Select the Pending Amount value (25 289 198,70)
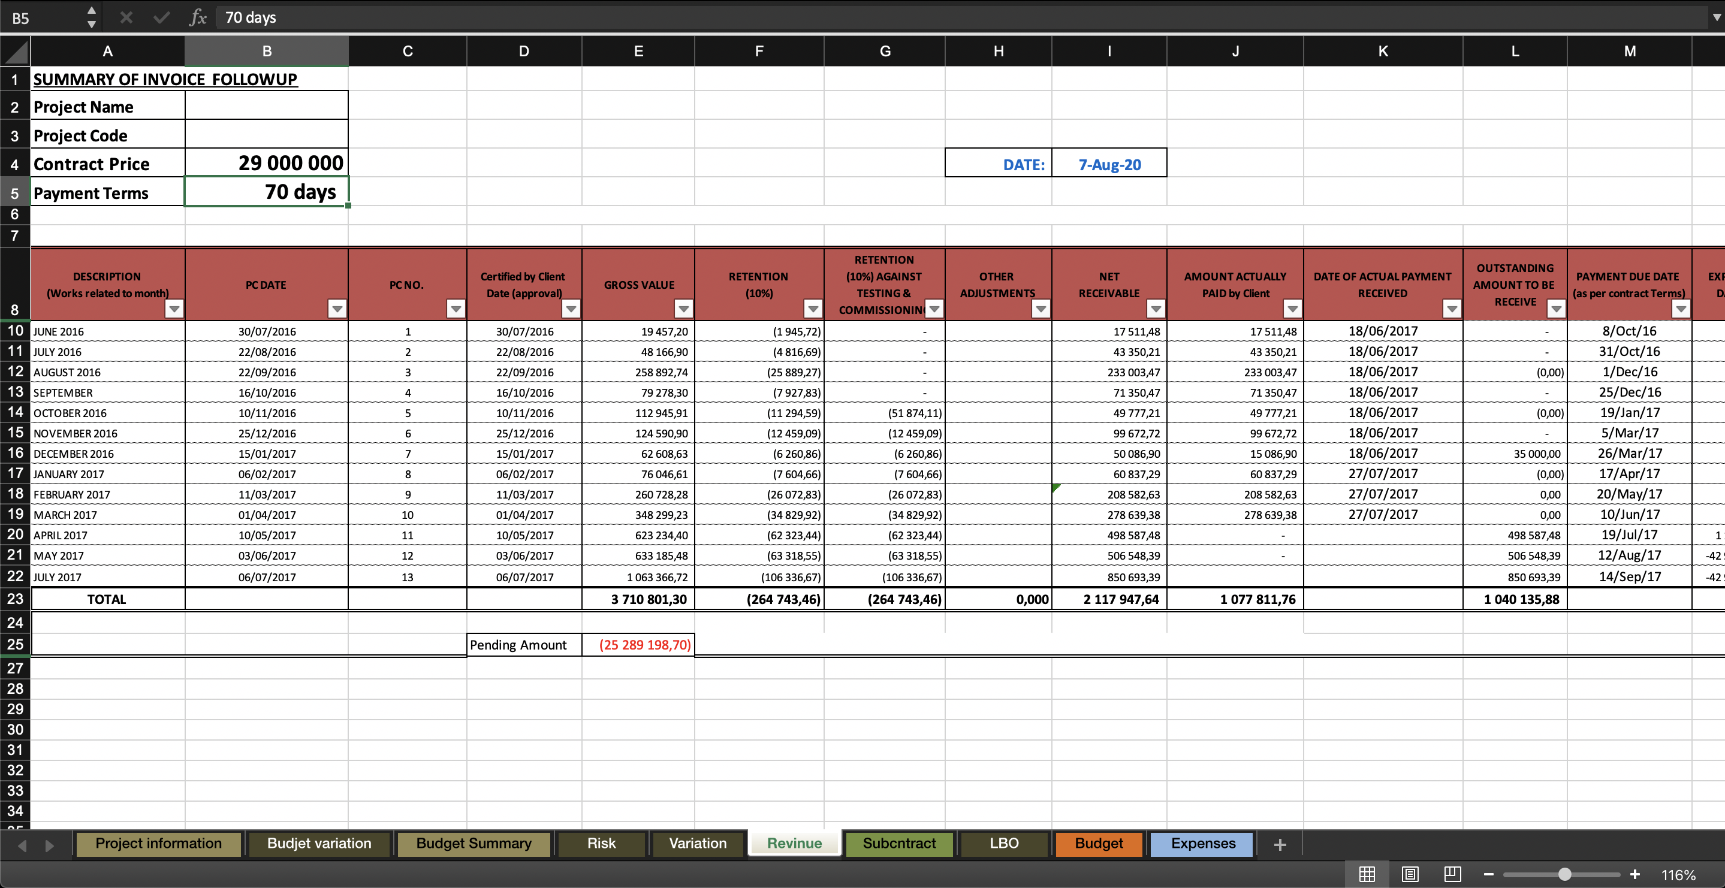 [x=638, y=645]
